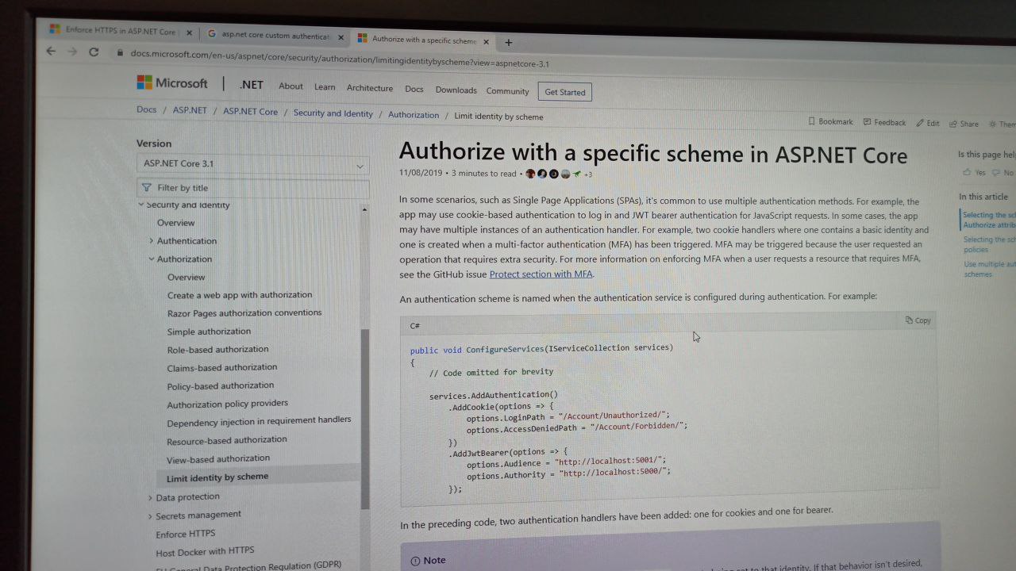
Task: Click the Share icon
Action: [x=953, y=124]
